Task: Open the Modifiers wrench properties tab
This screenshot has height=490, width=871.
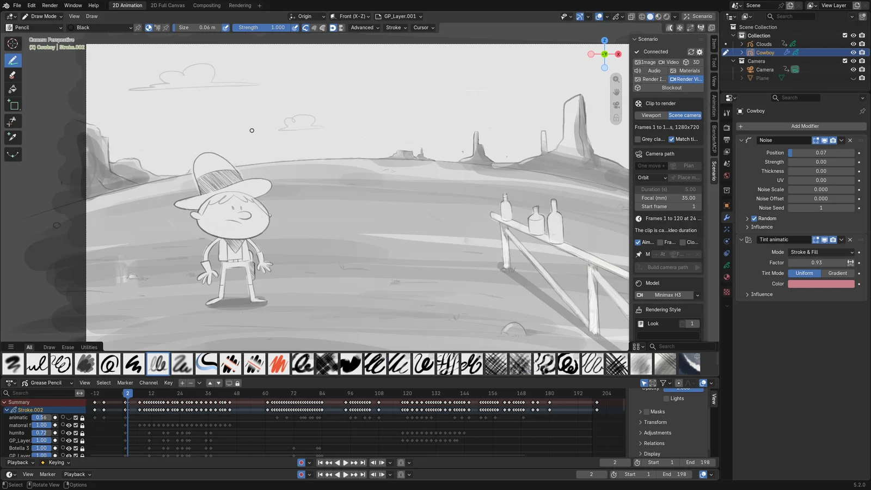Action: point(727,217)
